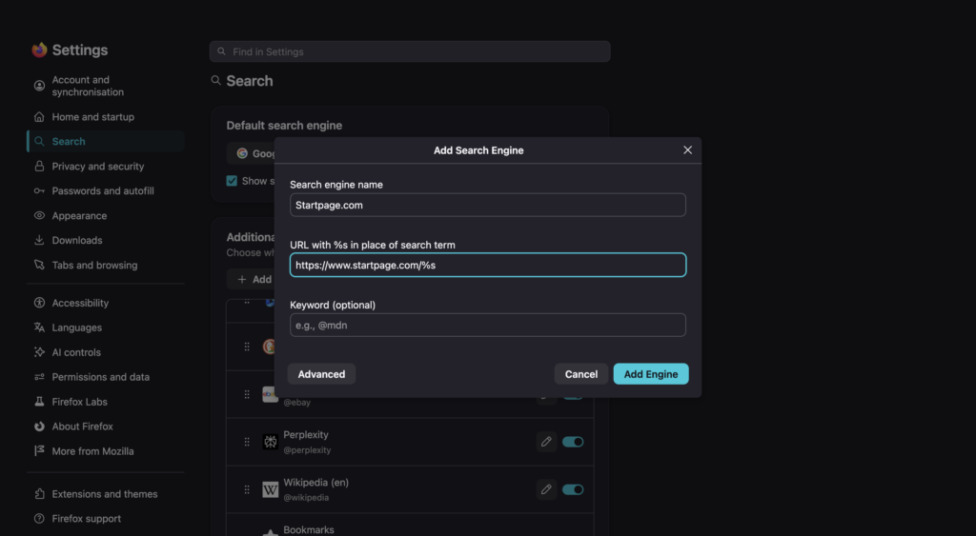Open Privacy and security settings
The image size is (976, 536).
point(105,166)
